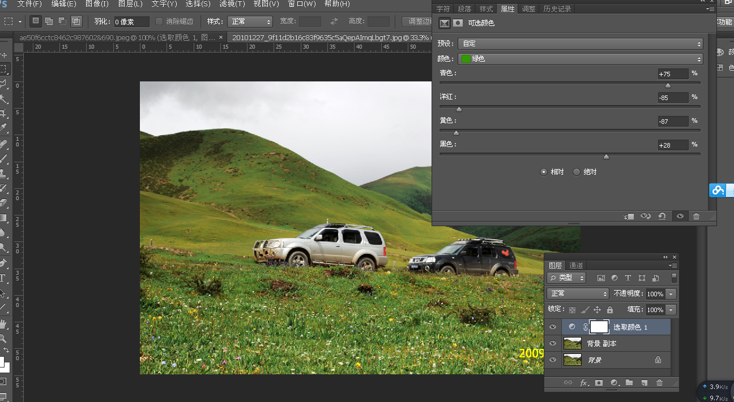Image resolution: width=734 pixels, height=402 pixels.
Task: Add layer mask button at Layers bottom
Action: coord(599,383)
